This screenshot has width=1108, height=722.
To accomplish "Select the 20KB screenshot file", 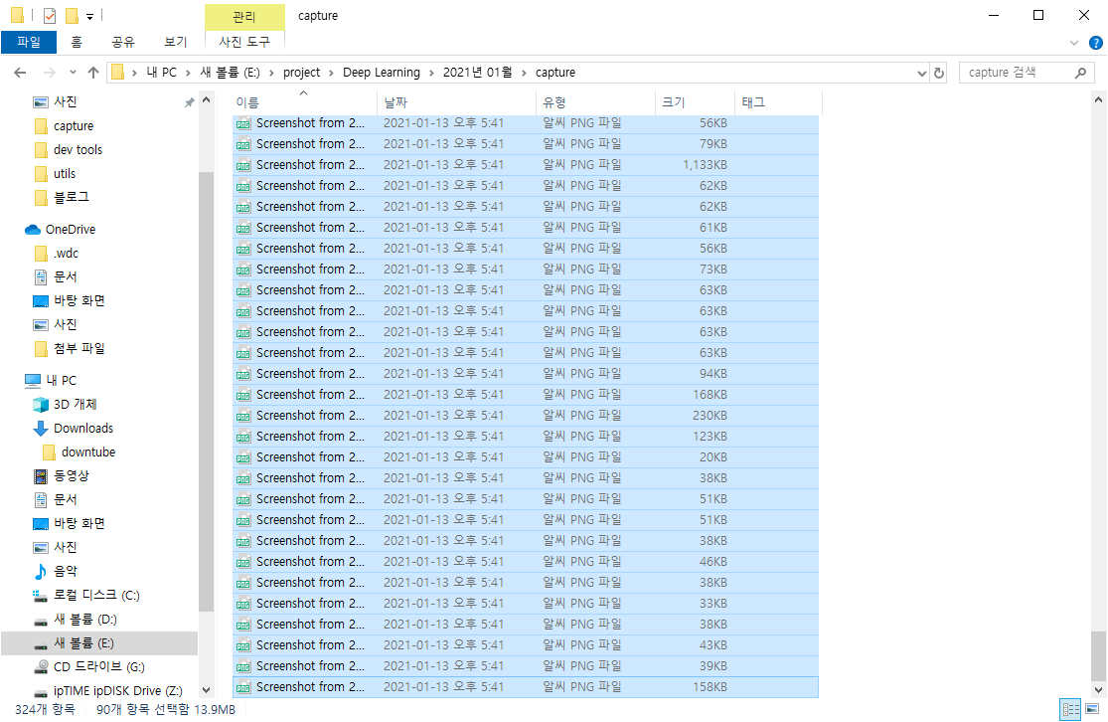I will pyautogui.click(x=525, y=456).
